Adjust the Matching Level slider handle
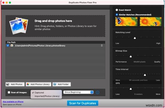 click(135, 38)
